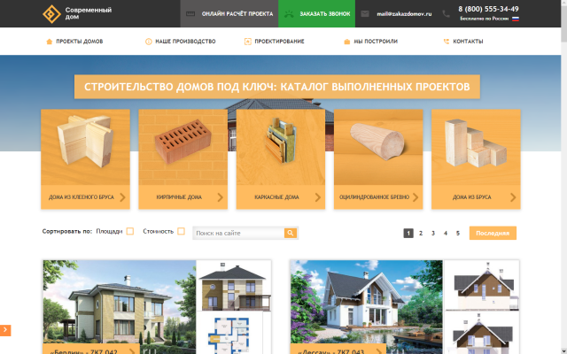
Task: Open the Мы построили page
Action: pyautogui.click(x=376, y=42)
